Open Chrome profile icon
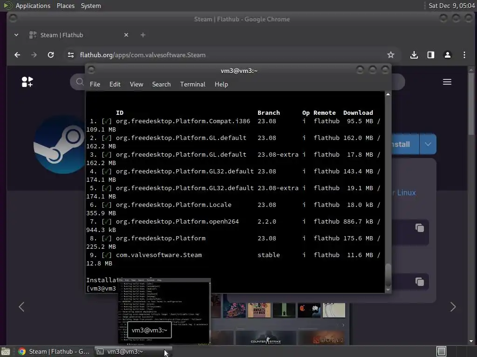This screenshot has height=357, width=477. point(448,55)
